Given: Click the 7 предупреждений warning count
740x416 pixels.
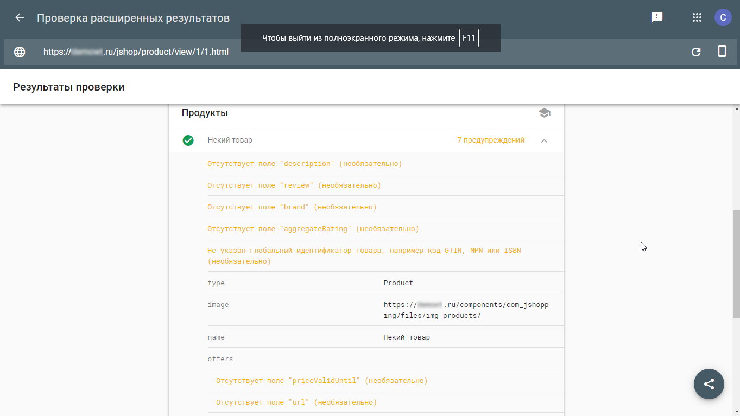Looking at the screenshot, I should point(490,140).
